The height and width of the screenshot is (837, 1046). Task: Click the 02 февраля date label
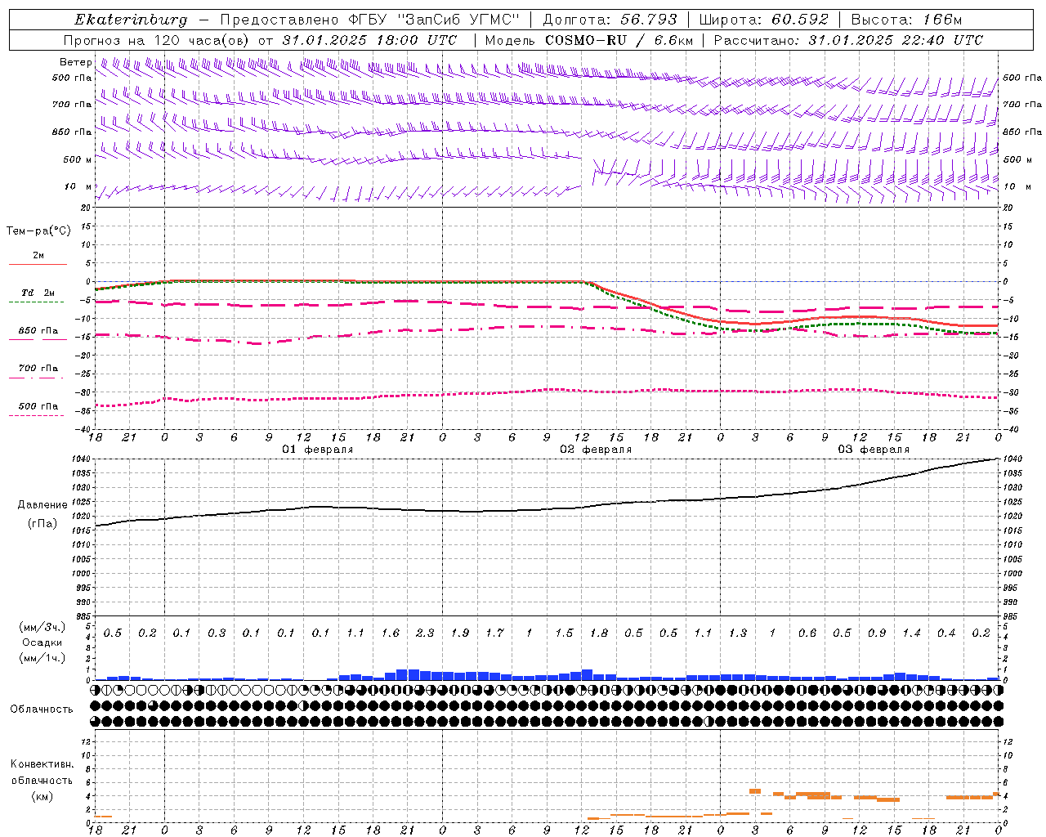click(x=596, y=450)
